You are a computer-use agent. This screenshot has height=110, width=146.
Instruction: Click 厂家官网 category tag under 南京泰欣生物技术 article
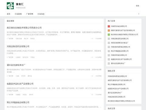click(10, 38)
